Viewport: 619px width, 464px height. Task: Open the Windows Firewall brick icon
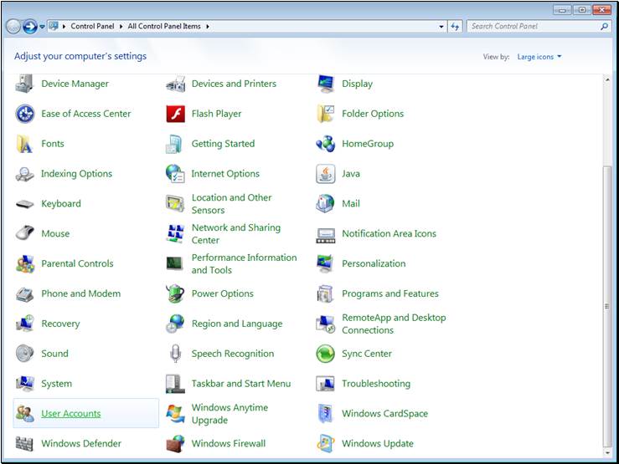(x=175, y=444)
